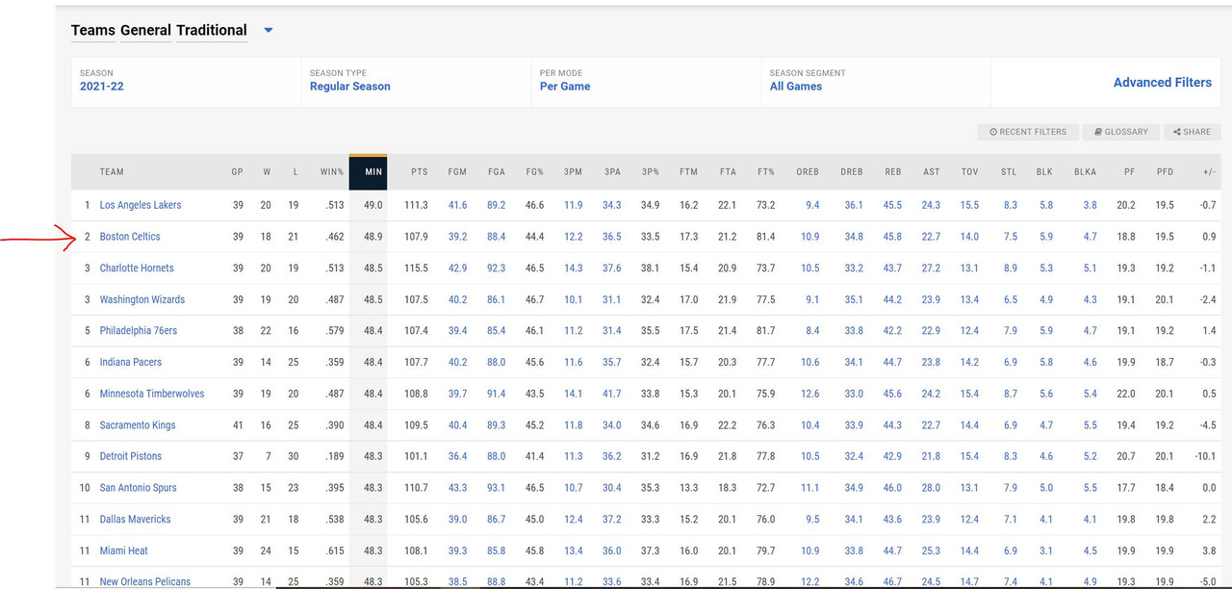Click the Recent Filters button
This screenshot has width=1232, height=589.
[1027, 132]
